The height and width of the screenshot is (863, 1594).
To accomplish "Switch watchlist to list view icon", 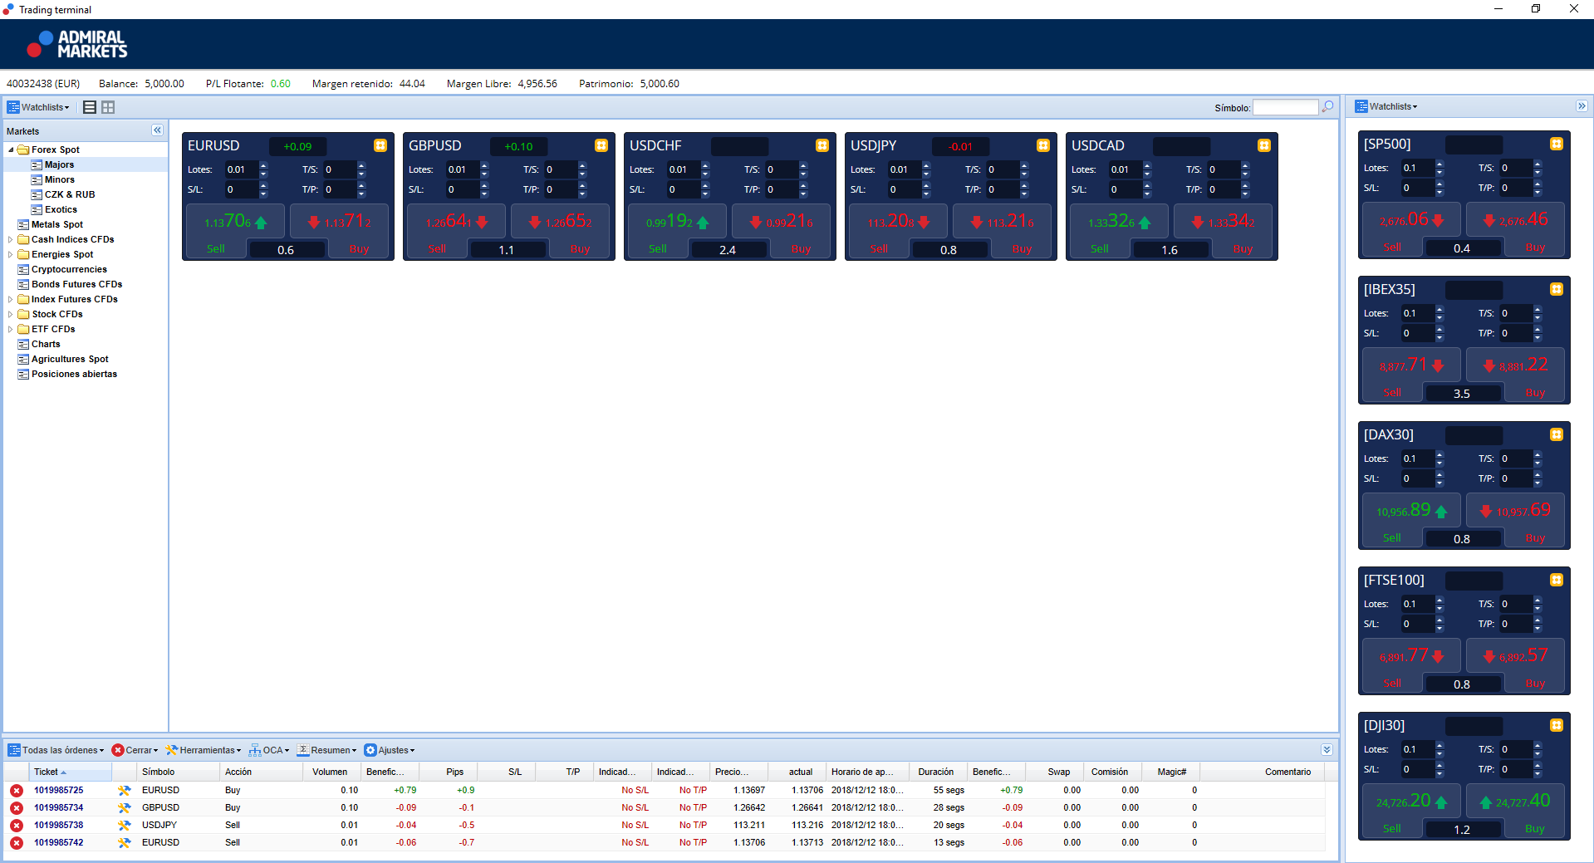I will (90, 107).
